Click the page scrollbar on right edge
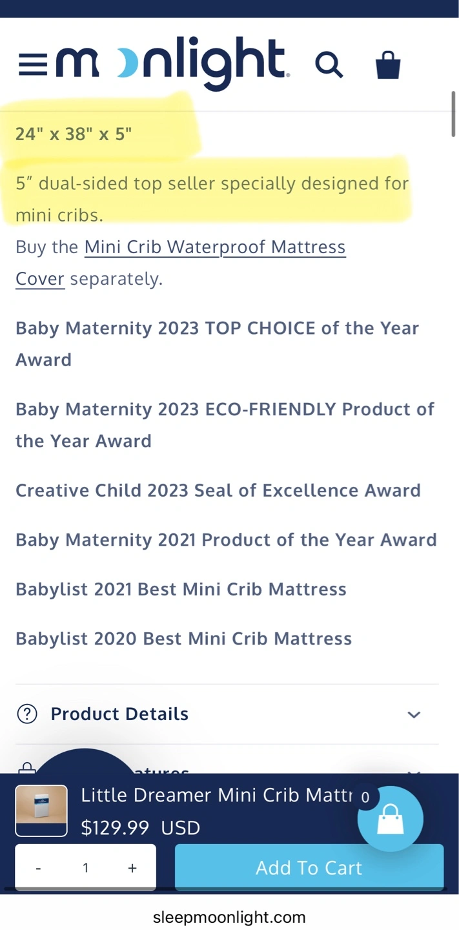This screenshot has width=459, height=930. (454, 114)
